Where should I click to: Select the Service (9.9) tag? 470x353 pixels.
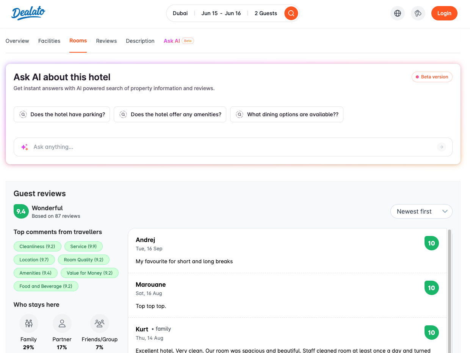click(x=83, y=247)
